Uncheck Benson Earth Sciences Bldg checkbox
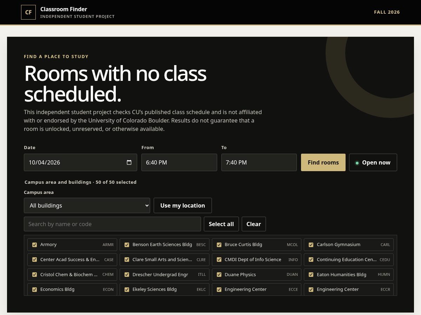 pyautogui.click(x=127, y=245)
